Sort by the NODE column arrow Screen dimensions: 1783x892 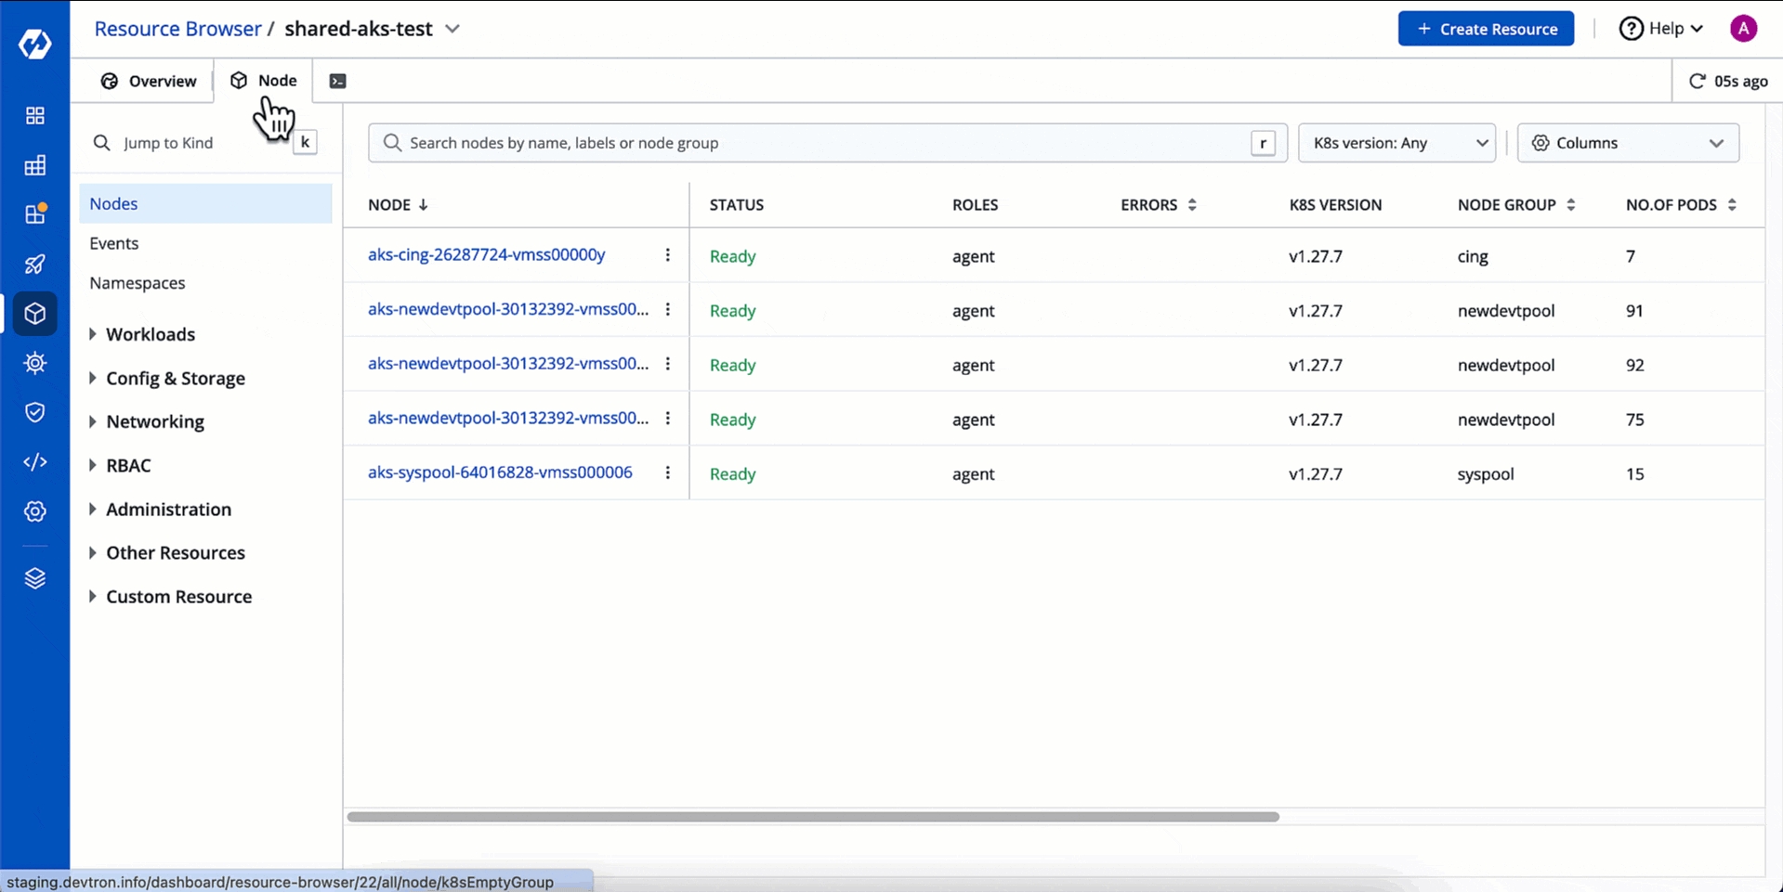pos(423,205)
